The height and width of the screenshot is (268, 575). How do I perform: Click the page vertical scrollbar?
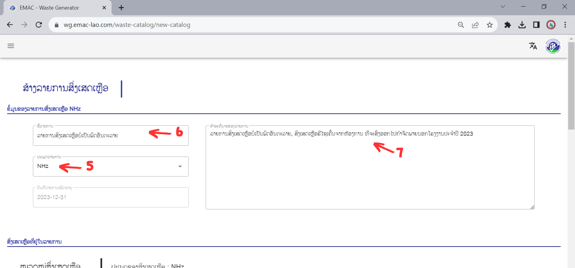pyautogui.click(x=571, y=86)
